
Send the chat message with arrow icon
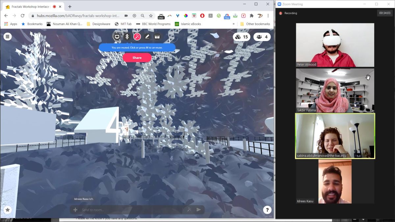click(x=199, y=210)
